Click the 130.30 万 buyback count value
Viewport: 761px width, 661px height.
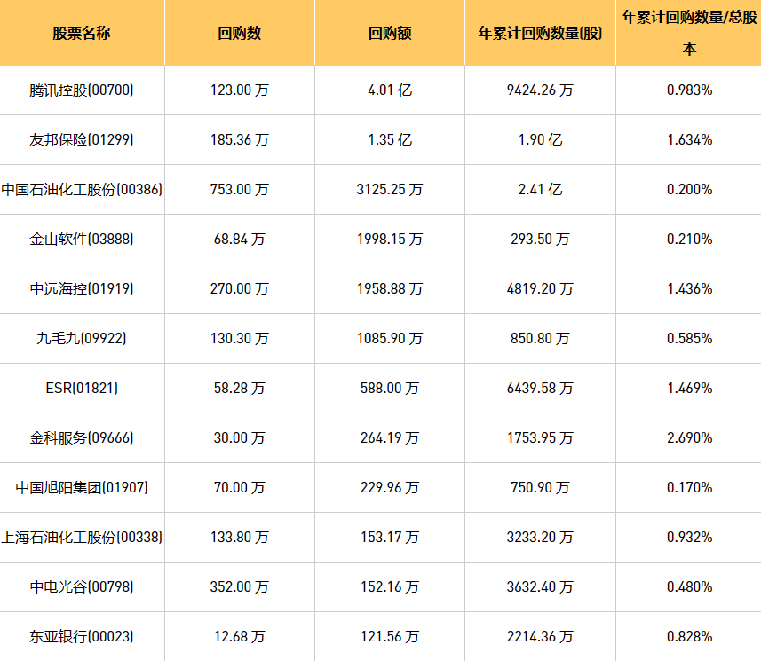(x=239, y=339)
